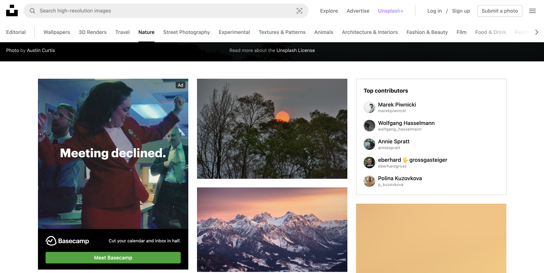Open the hamburger navigation menu

[x=532, y=11]
